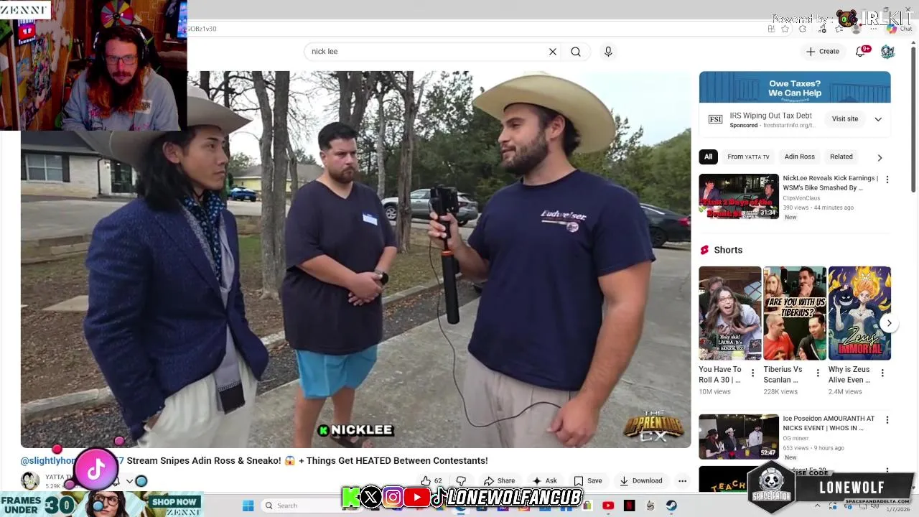919x517 pixels.
Task: Open options for NickLee Reveals Kick Earnings
Action: [887, 180]
